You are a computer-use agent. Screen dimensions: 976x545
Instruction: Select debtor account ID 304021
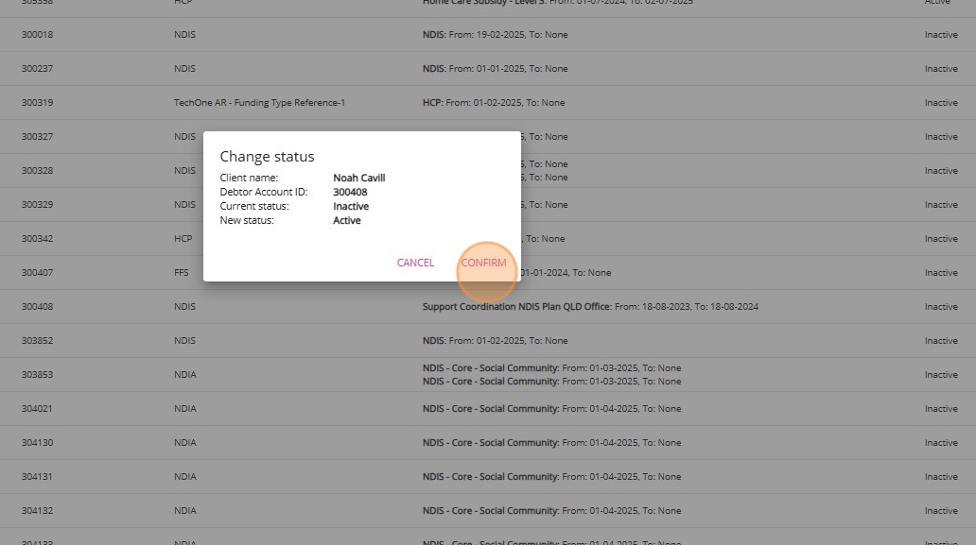(x=37, y=409)
